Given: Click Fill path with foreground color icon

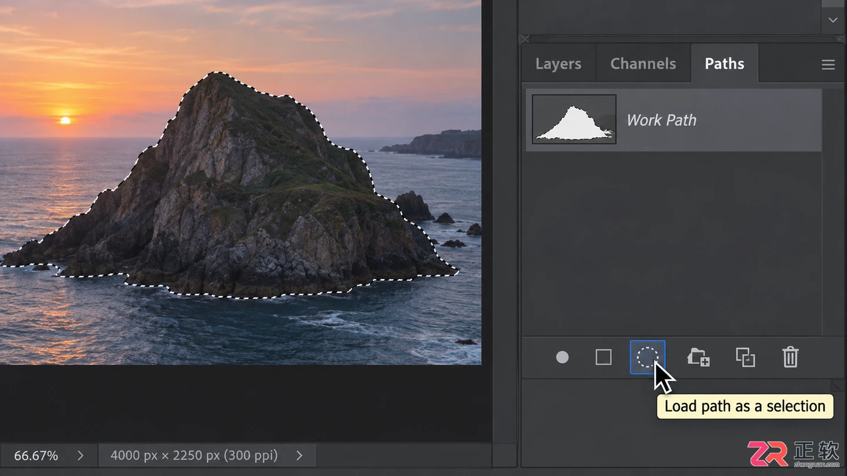Looking at the screenshot, I should pyautogui.click(x=562, y=357).
